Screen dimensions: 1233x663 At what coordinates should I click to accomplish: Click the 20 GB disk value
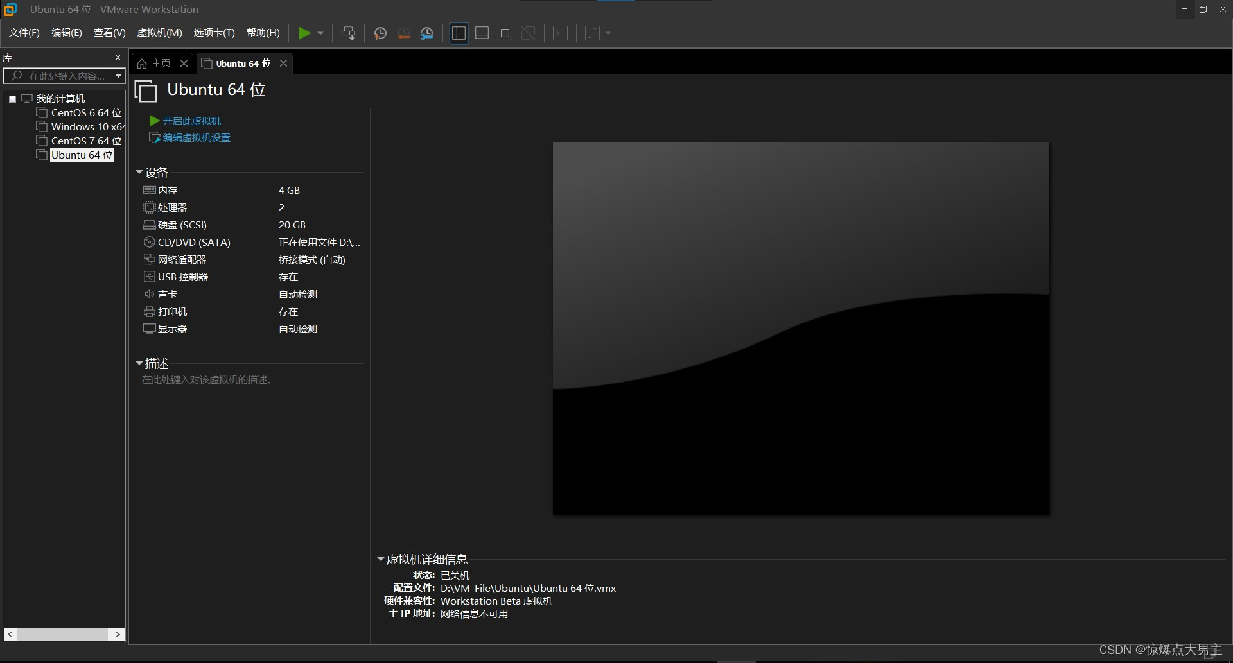[x=292, y=225]
